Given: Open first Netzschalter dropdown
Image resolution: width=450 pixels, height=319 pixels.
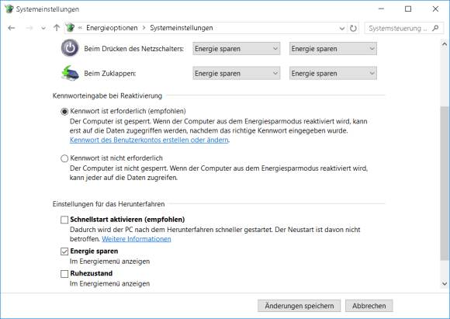Looking at the screenshot, I should pyautogui.click(x=236, y=49).
